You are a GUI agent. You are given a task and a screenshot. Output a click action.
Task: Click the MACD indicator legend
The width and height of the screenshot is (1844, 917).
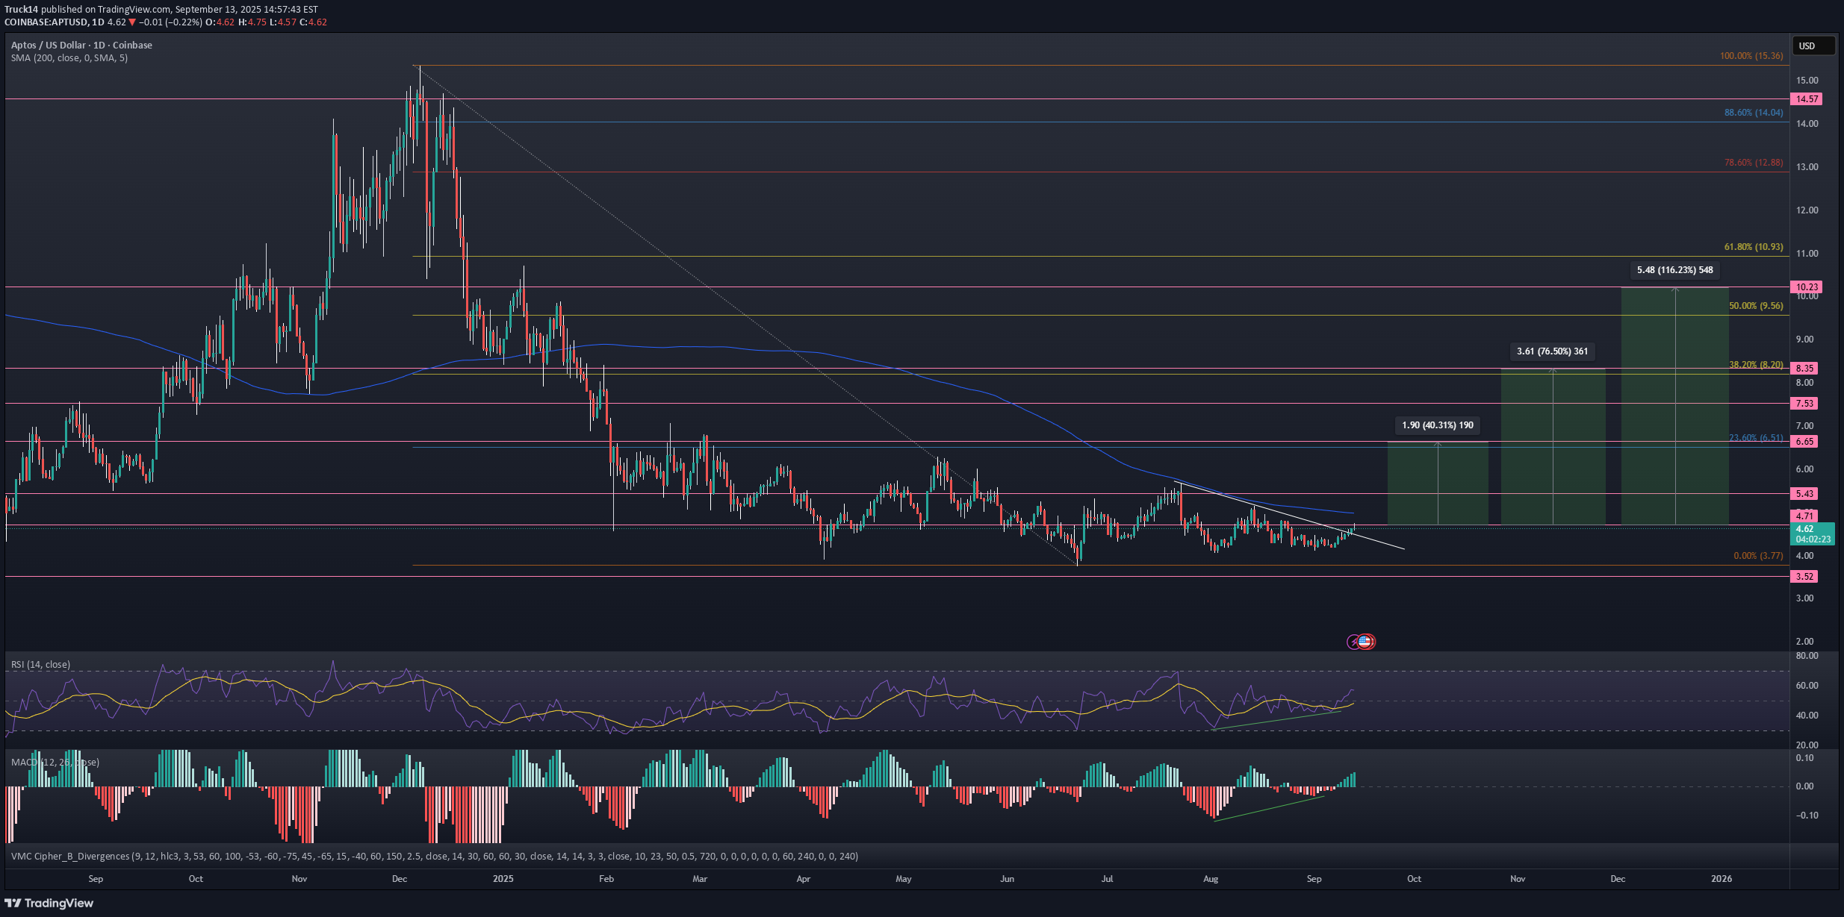click(55, 763)
